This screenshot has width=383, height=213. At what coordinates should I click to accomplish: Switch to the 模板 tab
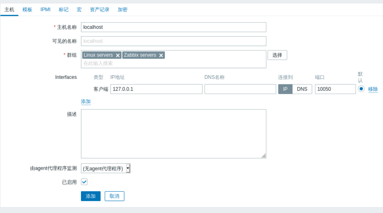click(x=27, y=9)
